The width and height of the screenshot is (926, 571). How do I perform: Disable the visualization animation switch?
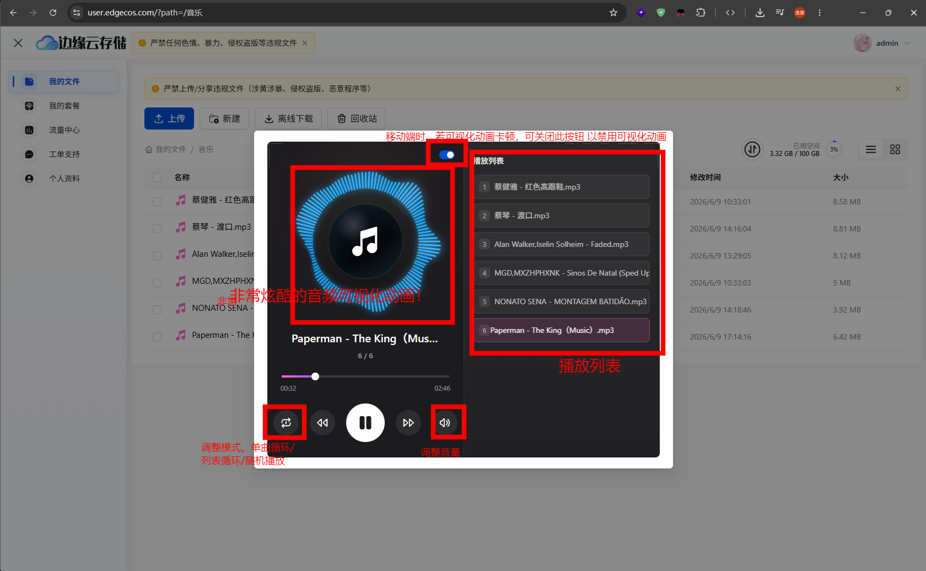(447, 155)
